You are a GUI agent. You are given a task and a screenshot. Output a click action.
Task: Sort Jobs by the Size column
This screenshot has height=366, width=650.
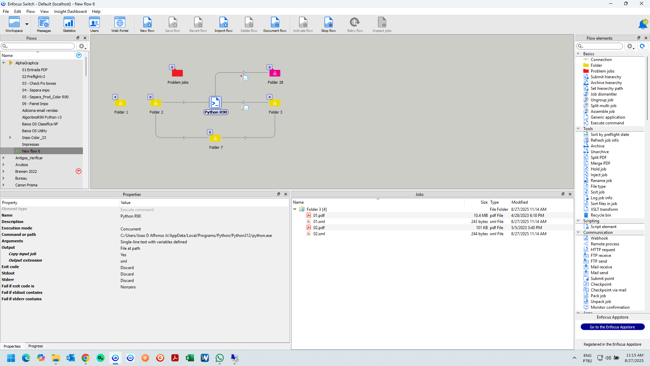[477, 202]
